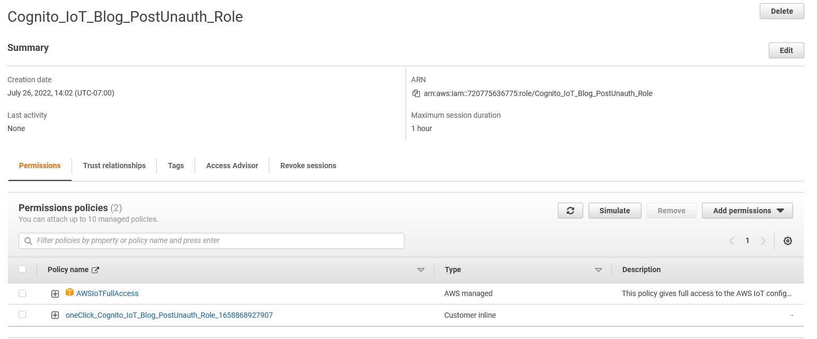Click the Simulate button

point(615,211)
